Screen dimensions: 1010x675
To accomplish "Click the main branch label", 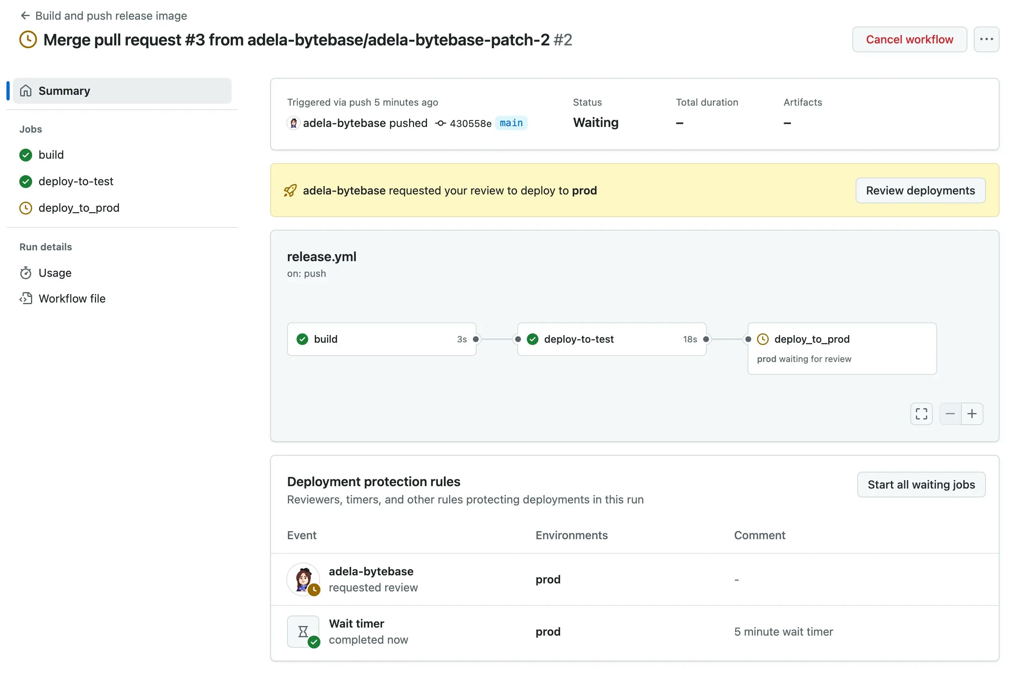I will (511, 123).
